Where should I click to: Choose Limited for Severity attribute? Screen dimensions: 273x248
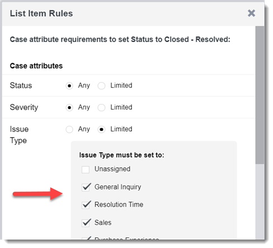click(x=101, y=107)
